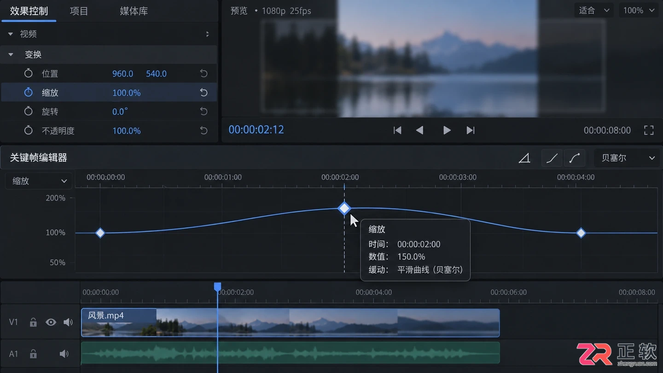Open the 100% preview zoom dropdown
The height and width of the screenshot is (373, 663).
pos(639,10)
